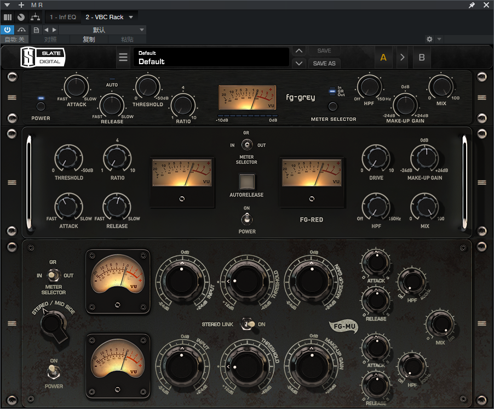Screen dimensions: 494x409
Task: Pin the plugin window
Action: coord(472,5)
